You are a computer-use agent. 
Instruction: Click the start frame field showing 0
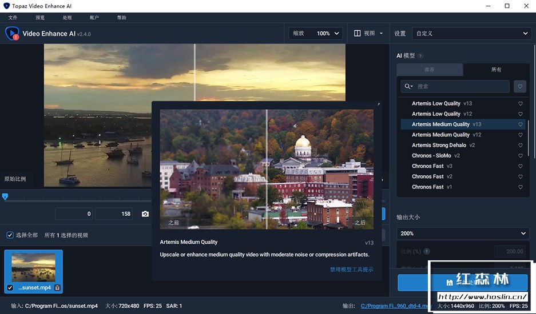(74, 214)
